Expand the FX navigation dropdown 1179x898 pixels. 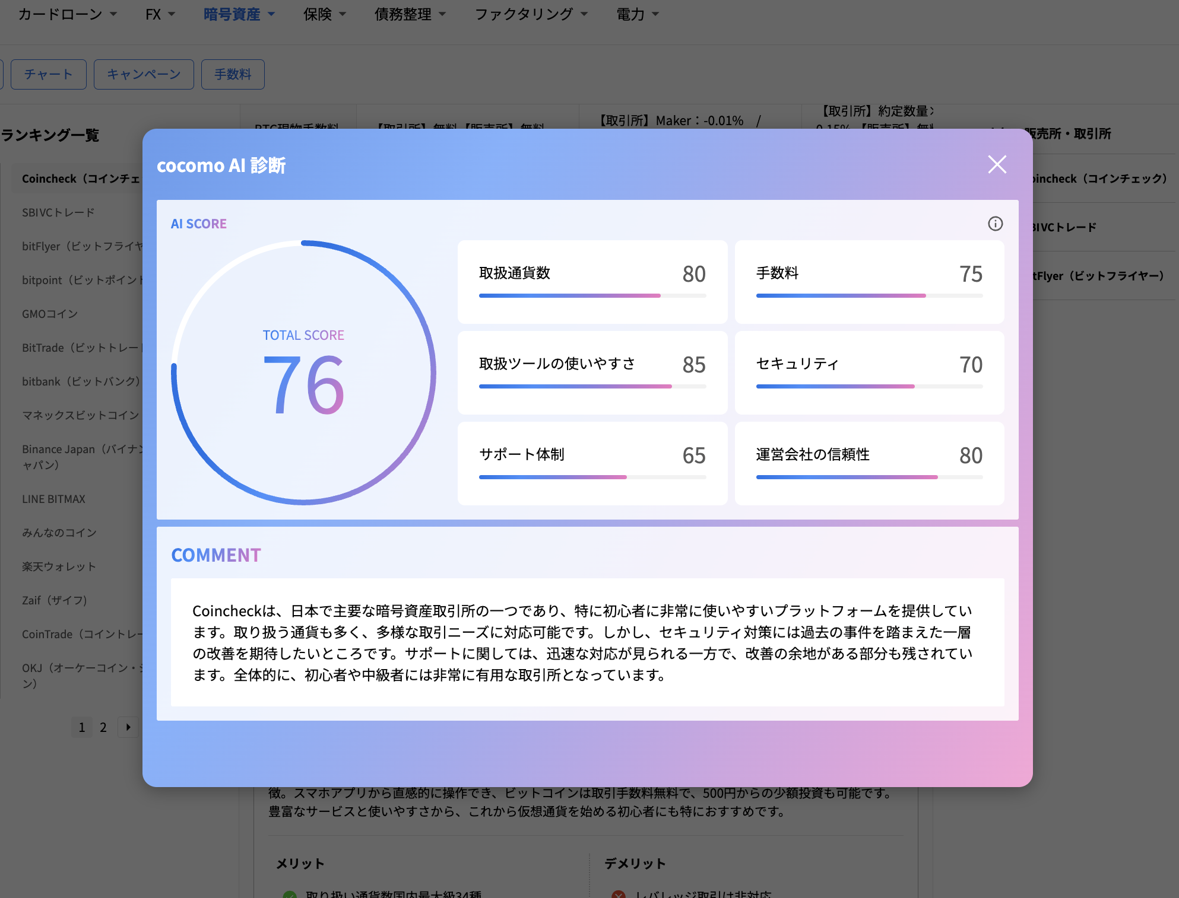pyautogui.click(x=160, y=14)
